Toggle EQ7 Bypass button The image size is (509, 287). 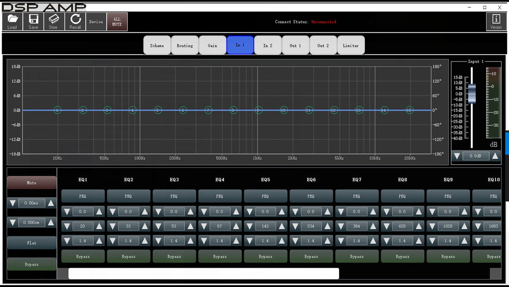point(357,256)
